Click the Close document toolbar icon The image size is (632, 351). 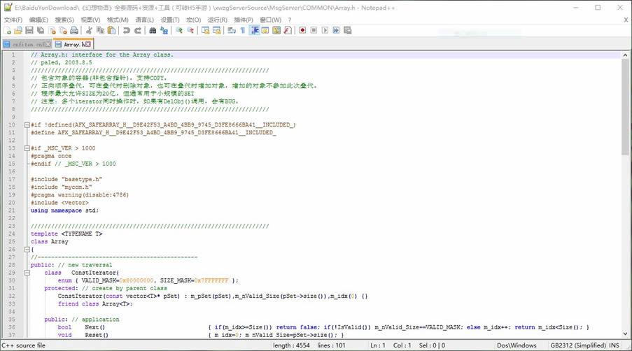click(x=52, y=31)
